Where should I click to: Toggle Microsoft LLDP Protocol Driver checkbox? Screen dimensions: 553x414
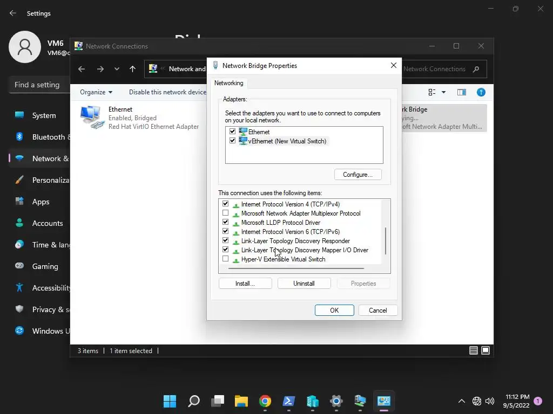pyautogui.click(x=225, y=222)
